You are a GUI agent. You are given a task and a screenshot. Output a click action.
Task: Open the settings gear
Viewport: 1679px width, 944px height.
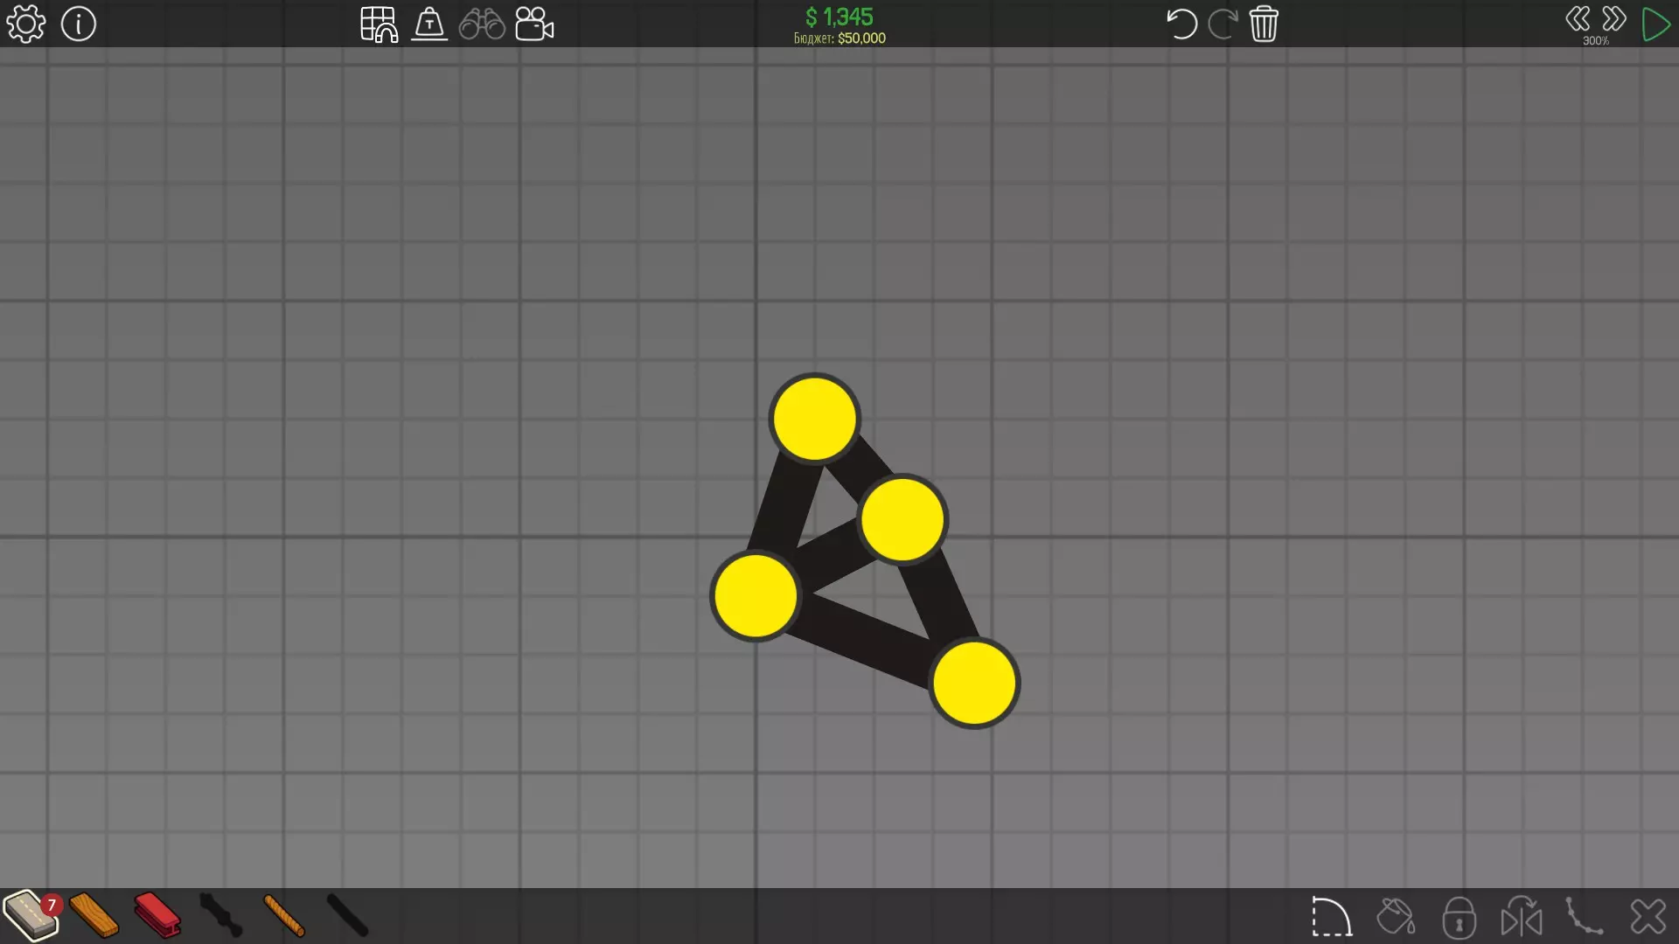point(26,24)
